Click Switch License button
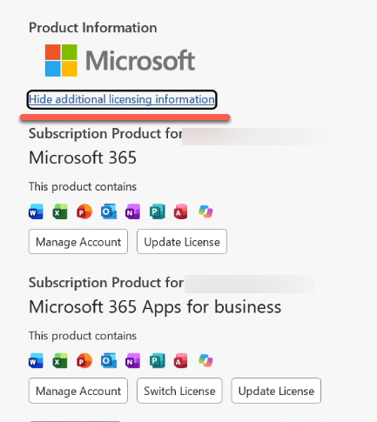 point(179,391)
